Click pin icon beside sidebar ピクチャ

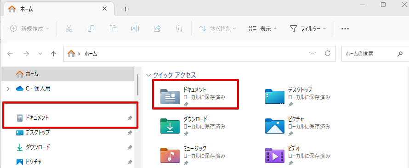tap(130, 162)
